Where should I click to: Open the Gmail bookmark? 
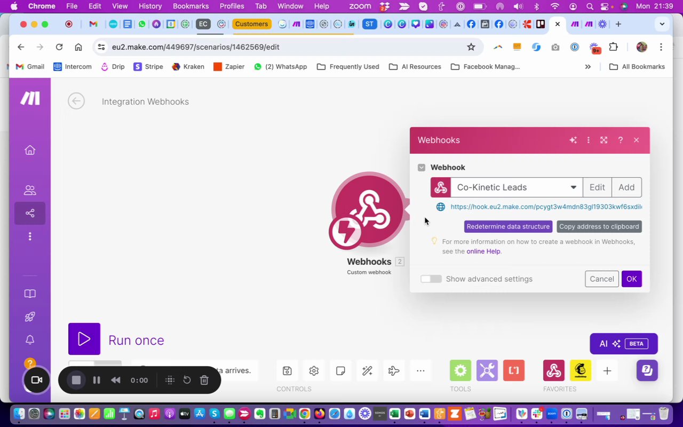point(30,67)
